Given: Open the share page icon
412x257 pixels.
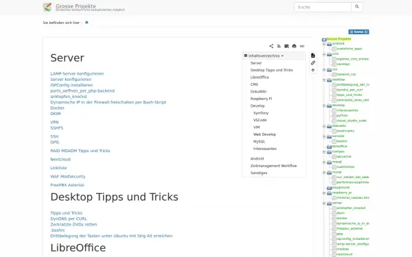Looking at the screenshot, I should [271, 46].
